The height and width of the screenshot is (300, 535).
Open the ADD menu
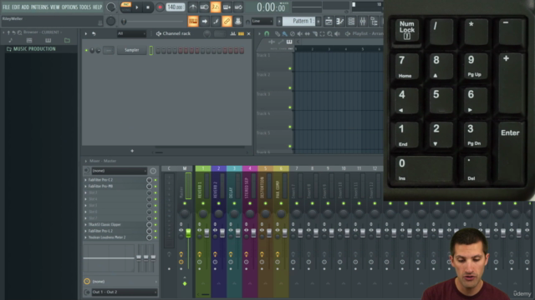[x=25, y=7]
